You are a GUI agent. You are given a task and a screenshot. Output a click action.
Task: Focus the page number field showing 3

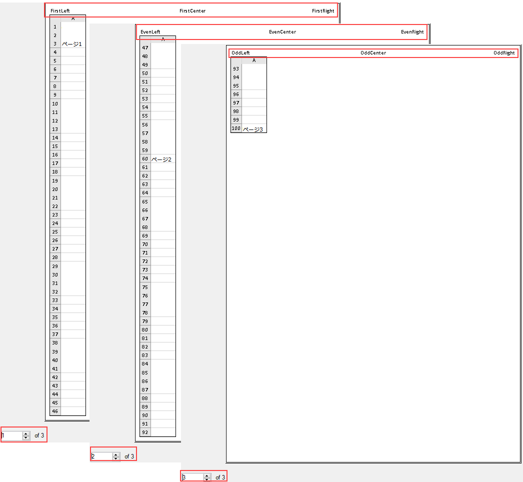[x=192, y=477]
